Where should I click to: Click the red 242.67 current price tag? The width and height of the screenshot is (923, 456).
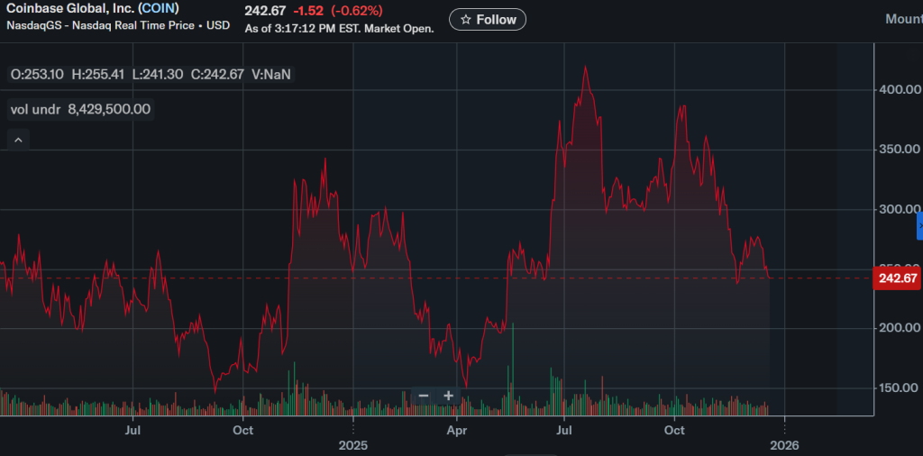coord(897,278)
